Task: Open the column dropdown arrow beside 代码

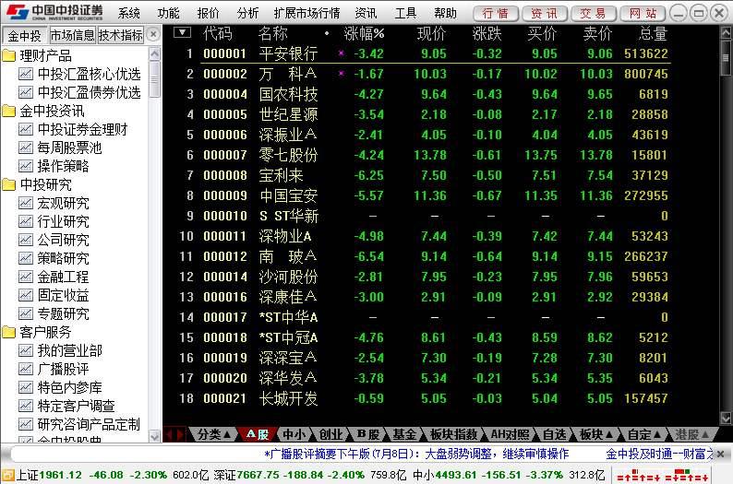Action: coord(182,32)
